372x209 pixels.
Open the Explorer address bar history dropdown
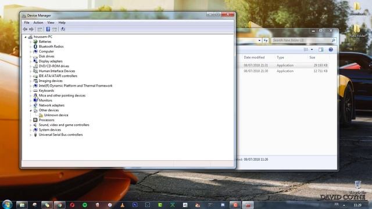[259, 40]
